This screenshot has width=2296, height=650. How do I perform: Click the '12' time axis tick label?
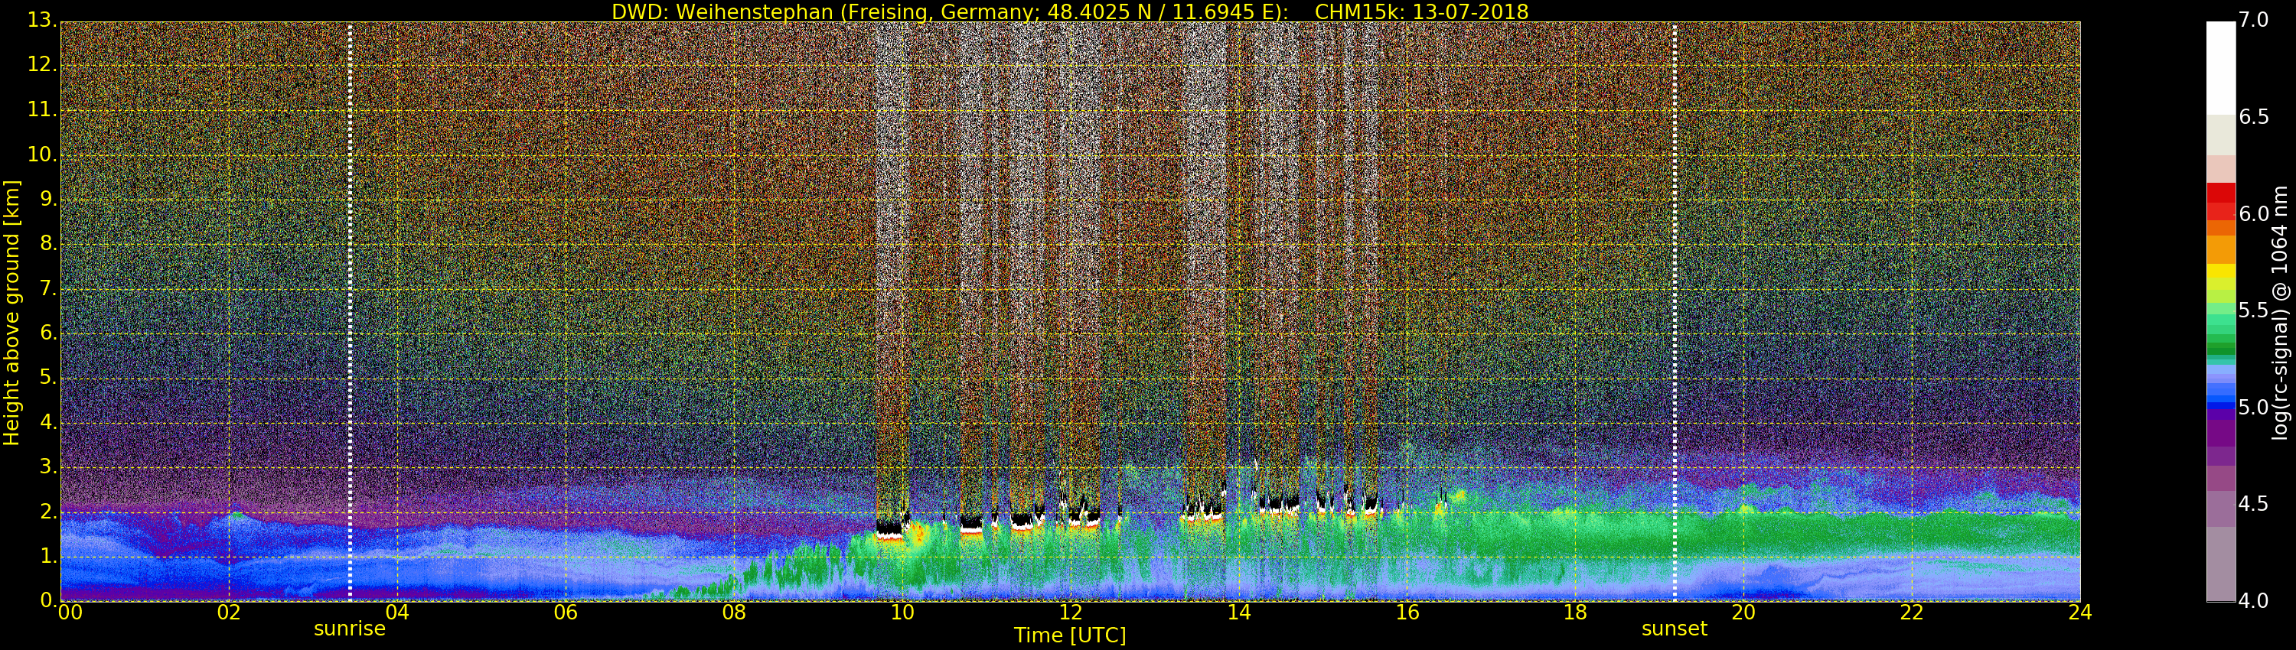pyautogui.click(x=1071, y=613)
